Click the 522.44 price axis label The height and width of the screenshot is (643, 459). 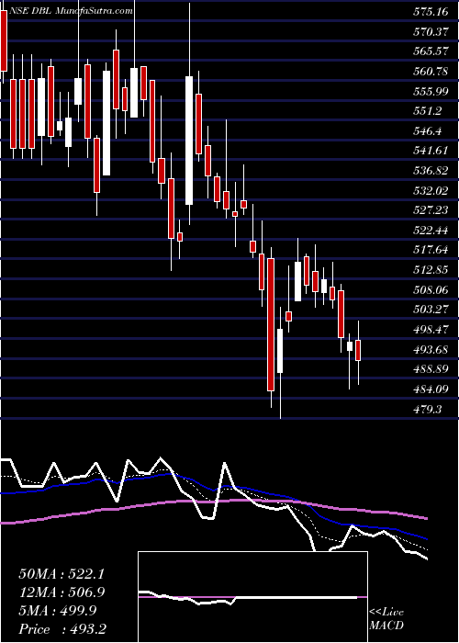click(x=431, y=231)
